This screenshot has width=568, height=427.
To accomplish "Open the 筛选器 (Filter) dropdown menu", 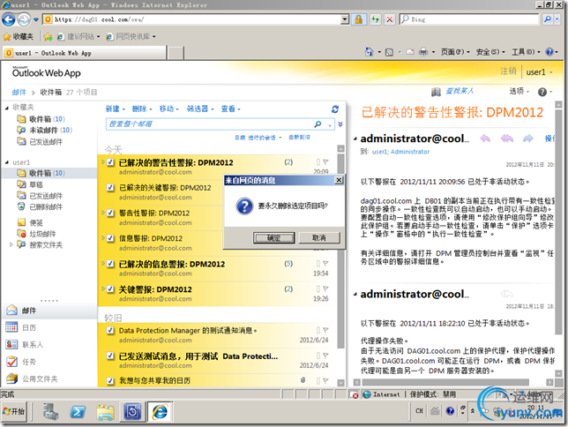I will (x=200, y=109).
